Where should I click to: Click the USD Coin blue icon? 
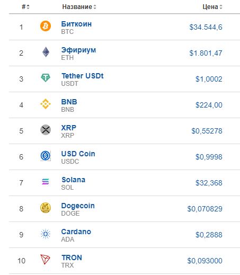[46, 156]
